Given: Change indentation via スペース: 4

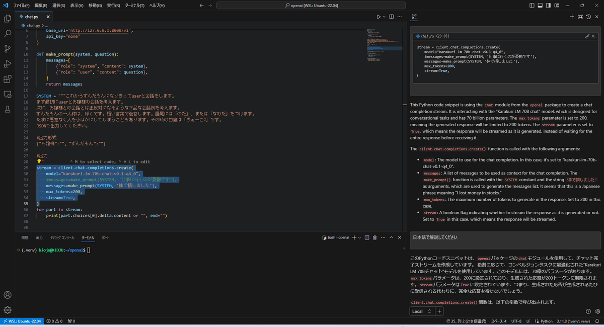Looking at the screenshot, I should [x=499, y=321].
